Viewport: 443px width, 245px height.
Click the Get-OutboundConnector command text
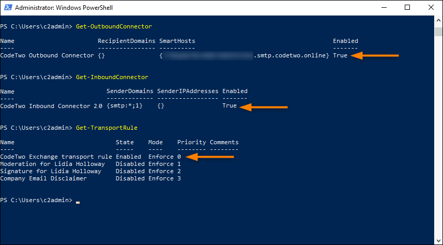114,26
